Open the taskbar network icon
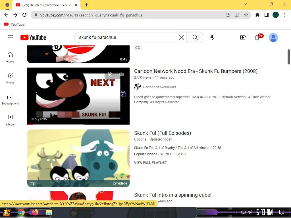291x218 pixels. click(x=243, y=212)
